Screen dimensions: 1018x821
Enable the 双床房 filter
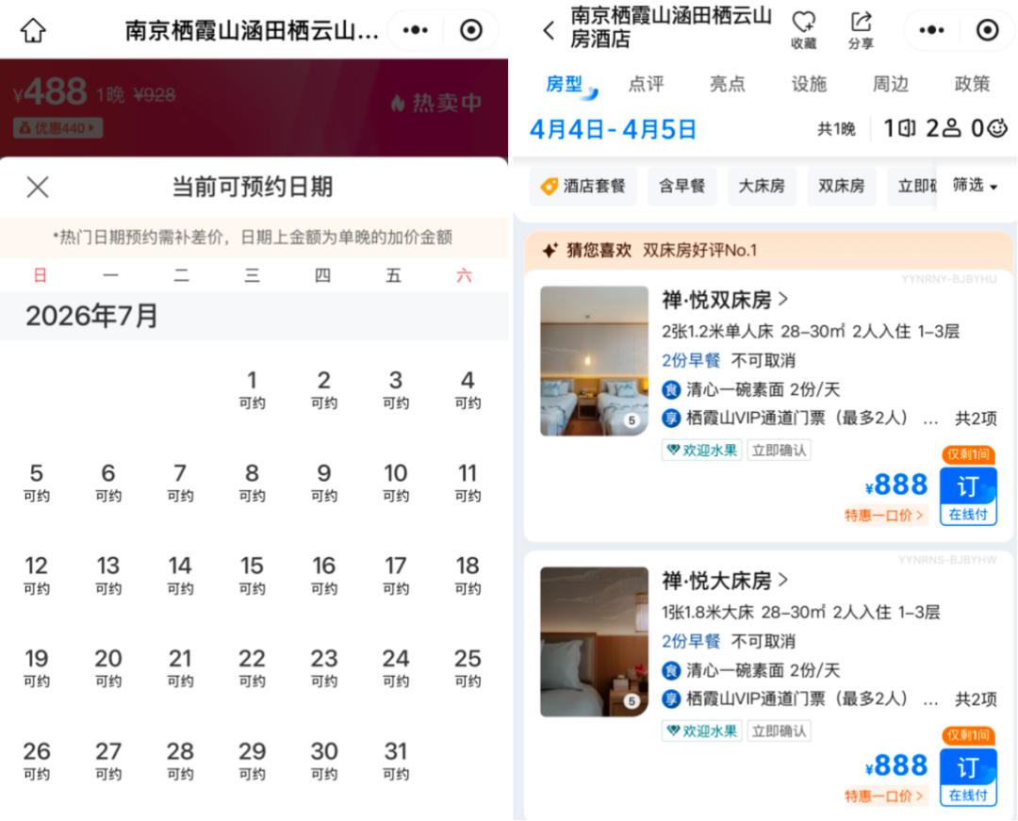click(x=842, y=186)
